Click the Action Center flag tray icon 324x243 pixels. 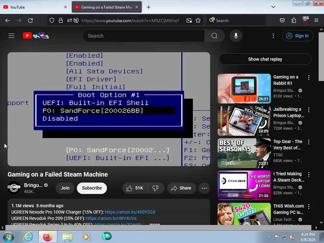click(x=277, y=237)
